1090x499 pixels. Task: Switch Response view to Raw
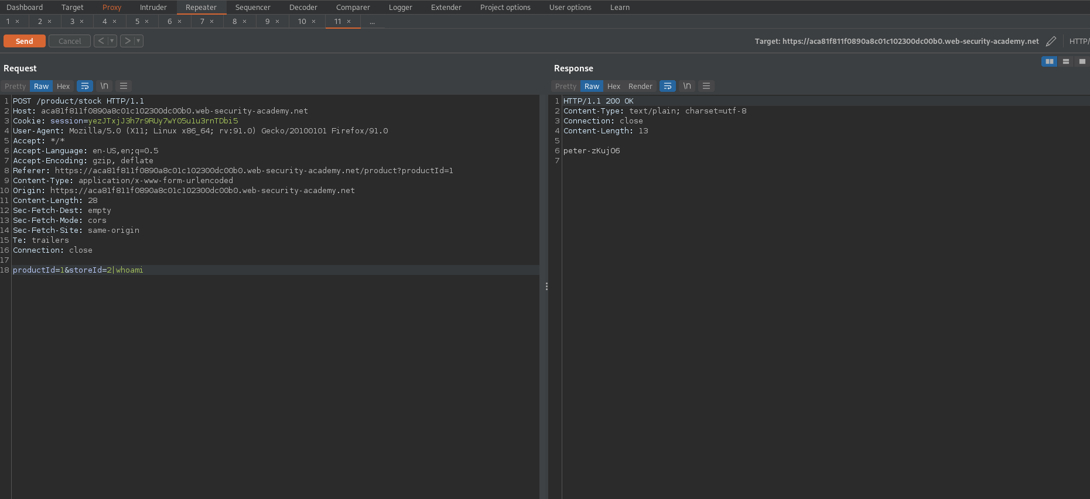coord(592,86)
